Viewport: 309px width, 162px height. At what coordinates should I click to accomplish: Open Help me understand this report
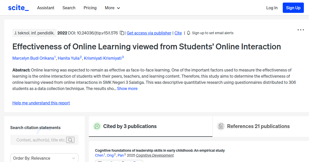[x=41, y=103]
